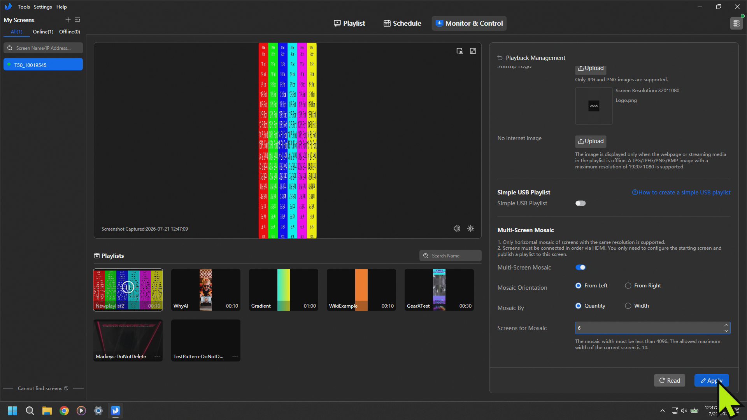This screenshot has height=420, width=747.
Task: Filter screens by Offline(0)
Action: coord(70,32)
